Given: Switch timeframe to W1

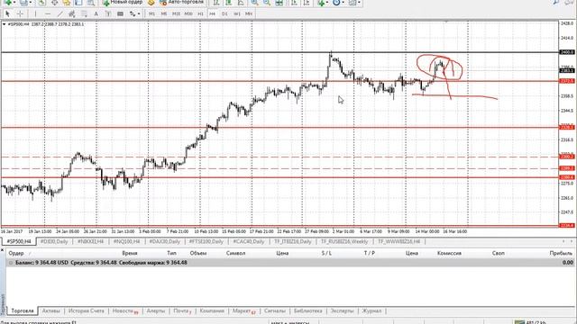Looking at the screenshot, I should tap(236, 13).
